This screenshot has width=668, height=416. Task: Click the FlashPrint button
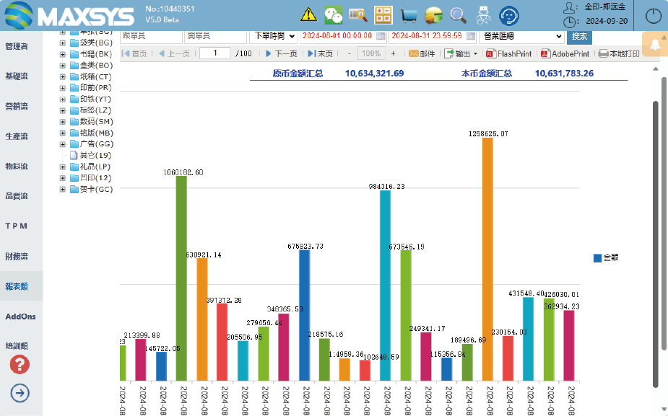[509, 53]
